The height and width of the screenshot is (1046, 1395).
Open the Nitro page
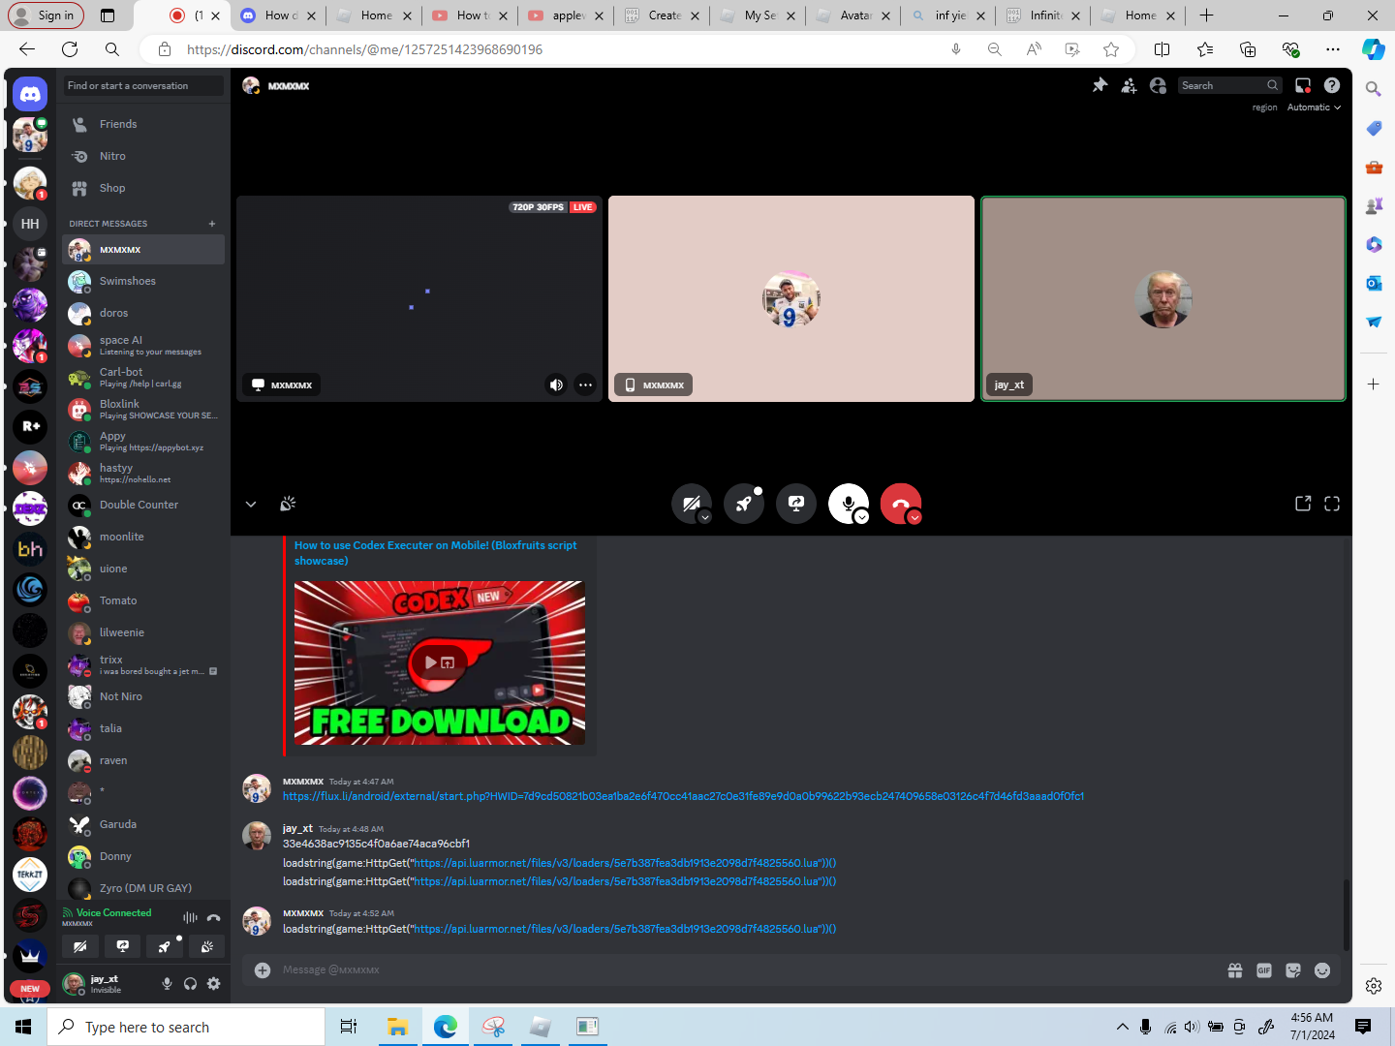point(143,156)
